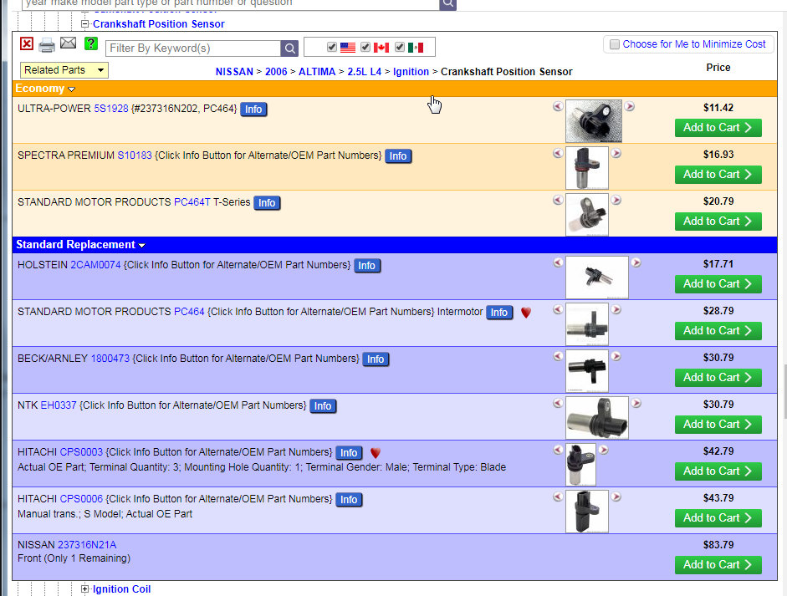The height and width of the screenshot is (596, 787).
Task: Open part number link CPS0006
Action: pos(81,499)
